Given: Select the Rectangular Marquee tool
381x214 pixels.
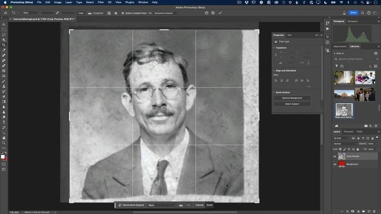Looking at the screenshot, I should (x=4, y=30).
